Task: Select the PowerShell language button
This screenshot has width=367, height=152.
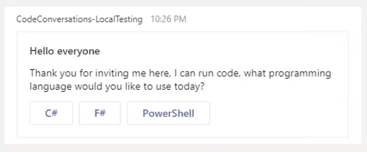Action: pyautogui.click(x=168, y=113)
